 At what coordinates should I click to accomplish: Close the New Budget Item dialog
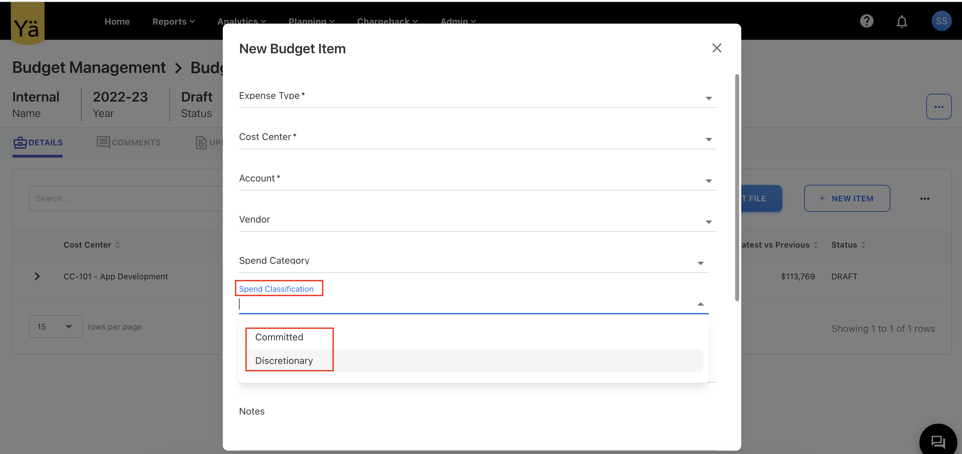click(x=716, y=48)
